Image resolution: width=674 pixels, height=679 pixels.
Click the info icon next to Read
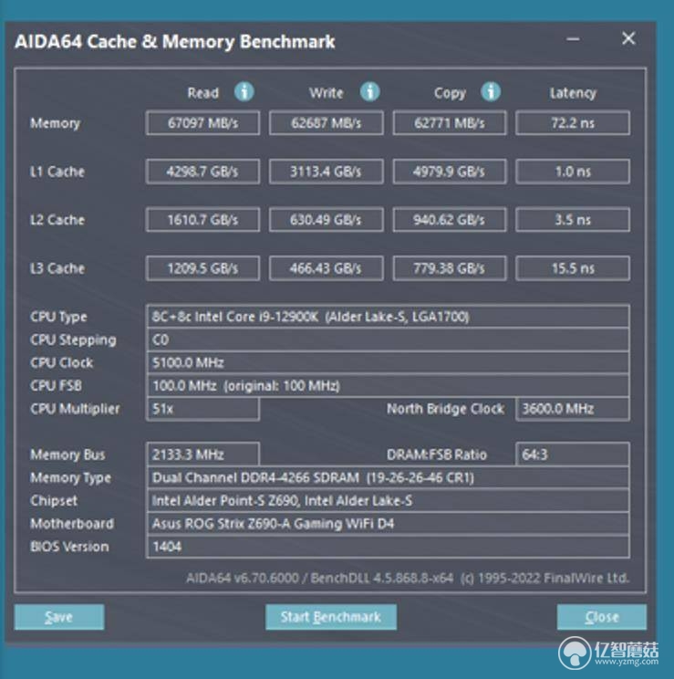click(x=244, y=92)
